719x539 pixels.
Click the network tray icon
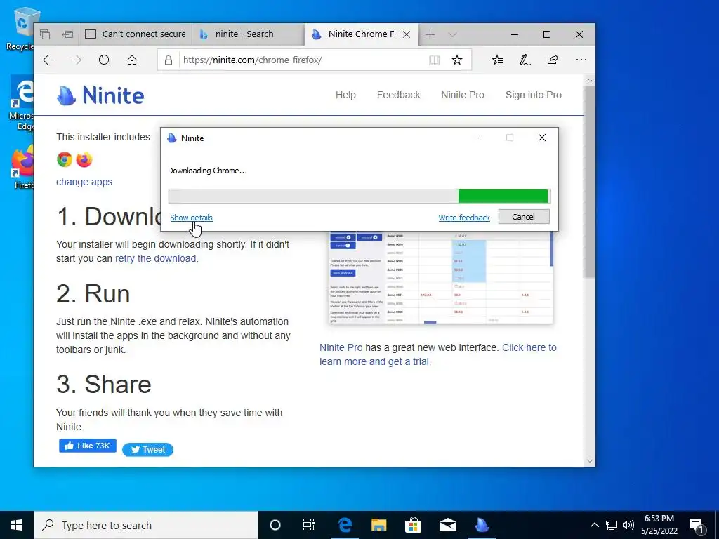[x=612, y=525]
